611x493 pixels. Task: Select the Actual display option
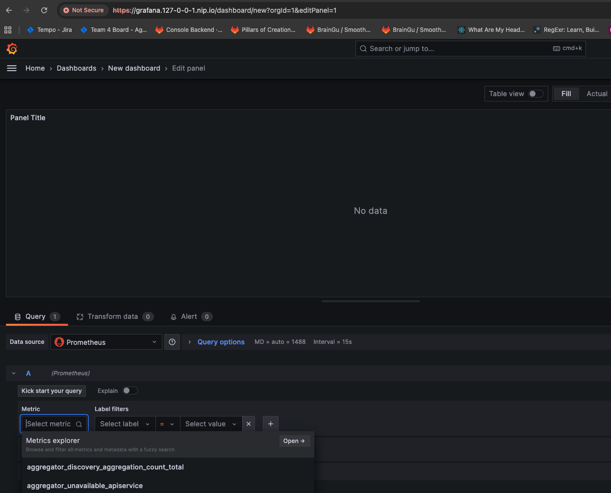coord(597,94)
